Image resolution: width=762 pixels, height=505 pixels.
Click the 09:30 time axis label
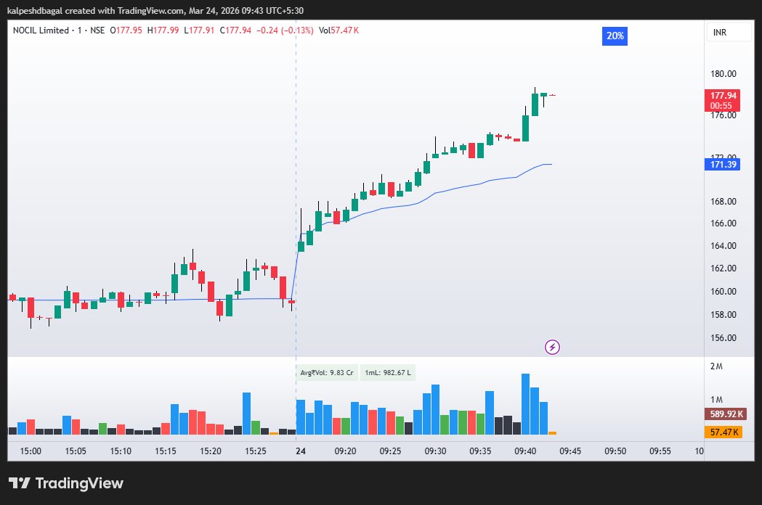coord(435,451)
